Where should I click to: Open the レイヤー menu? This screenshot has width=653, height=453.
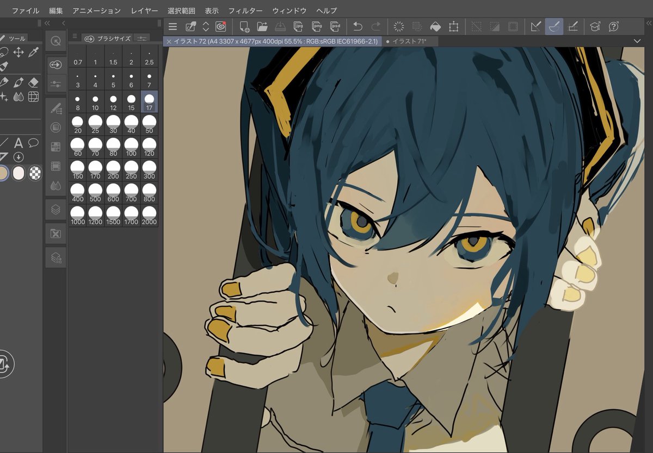144,10
